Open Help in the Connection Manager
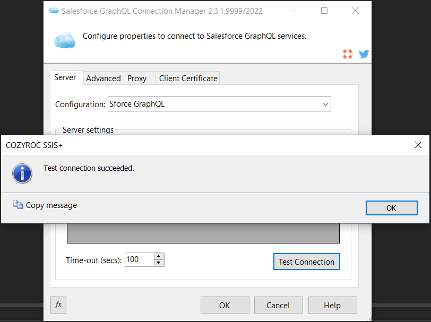The image size is (431, 322). [332, 305]
